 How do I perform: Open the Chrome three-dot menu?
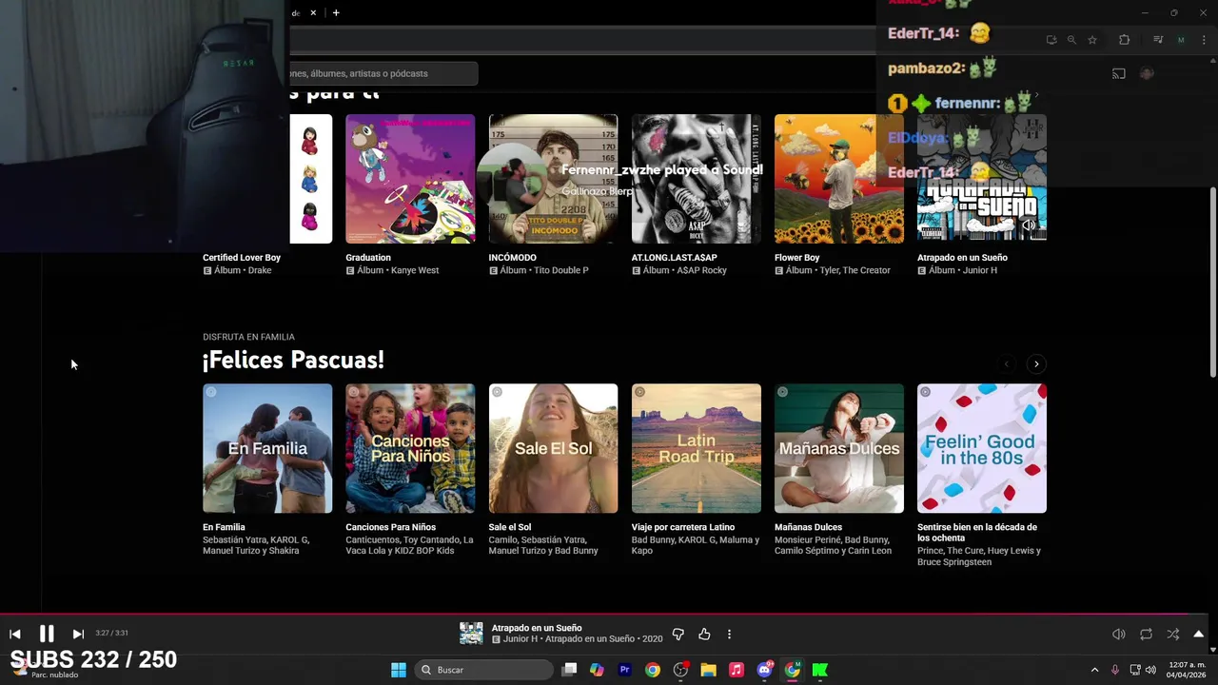(x=1204, y=40)
